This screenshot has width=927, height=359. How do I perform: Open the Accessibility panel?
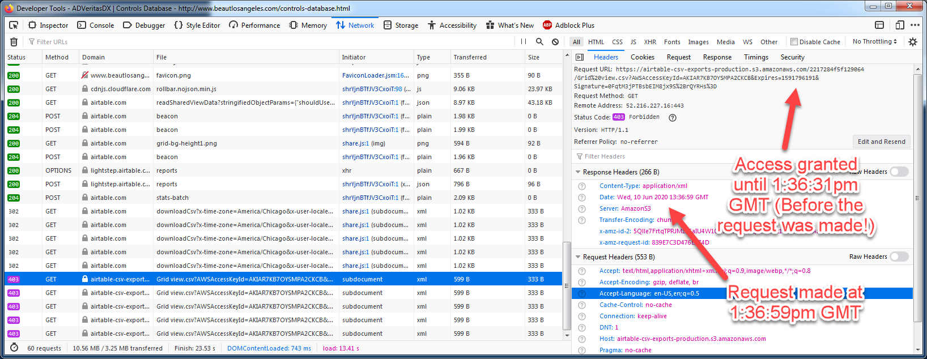coord(452,25)
